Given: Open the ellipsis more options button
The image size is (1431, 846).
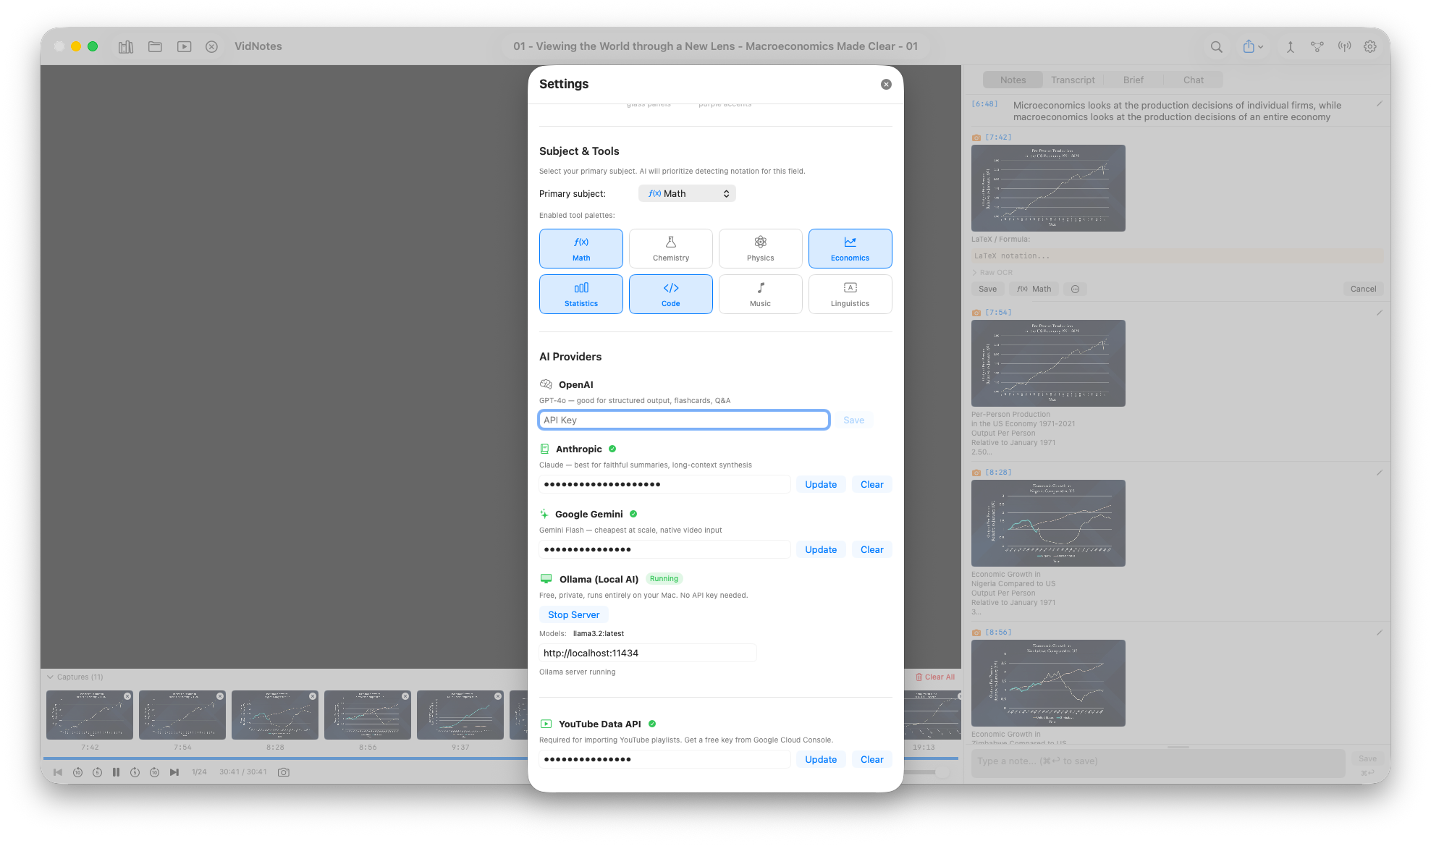Looking at the screenshot, I should coord(1075,289).
